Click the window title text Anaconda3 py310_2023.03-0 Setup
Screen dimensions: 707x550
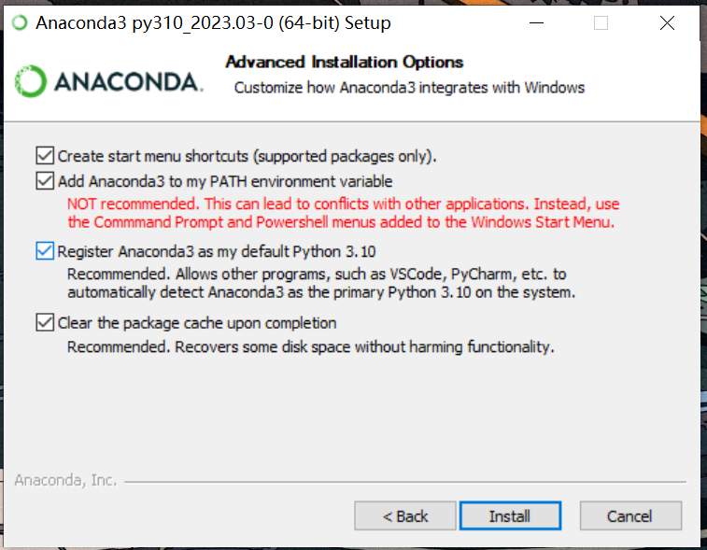click(213, 23)
